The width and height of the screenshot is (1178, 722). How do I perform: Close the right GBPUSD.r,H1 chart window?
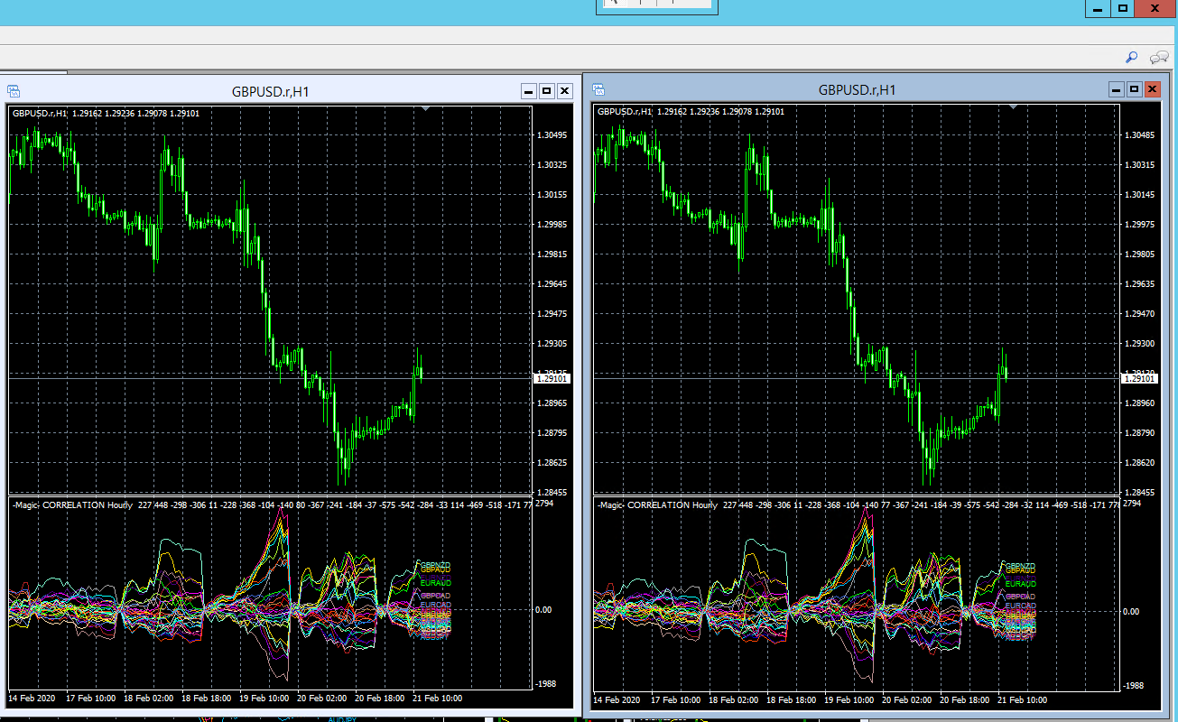coord(1152,89)
